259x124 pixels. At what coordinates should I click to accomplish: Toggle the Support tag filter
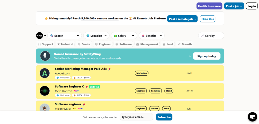[x=45, y=44]
